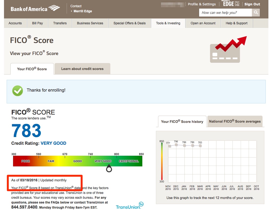
Task: Switch to Your FICO Score tab
Action: (x=32, y=69)
